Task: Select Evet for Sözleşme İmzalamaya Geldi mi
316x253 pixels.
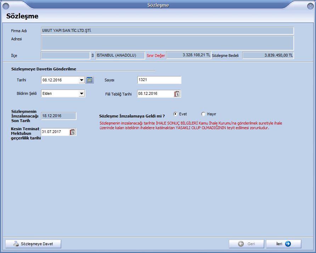Action: (x=175, y=114)
